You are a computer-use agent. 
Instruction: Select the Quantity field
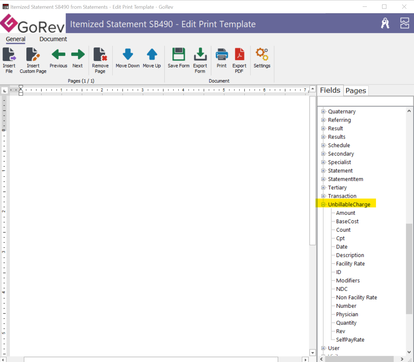click(x=346, y=323)
